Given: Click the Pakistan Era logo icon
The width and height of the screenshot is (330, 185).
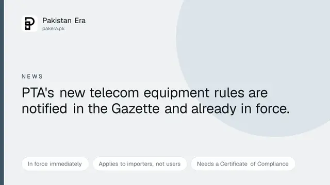Looking at the screenshot, I should click(x=29, y=23).
